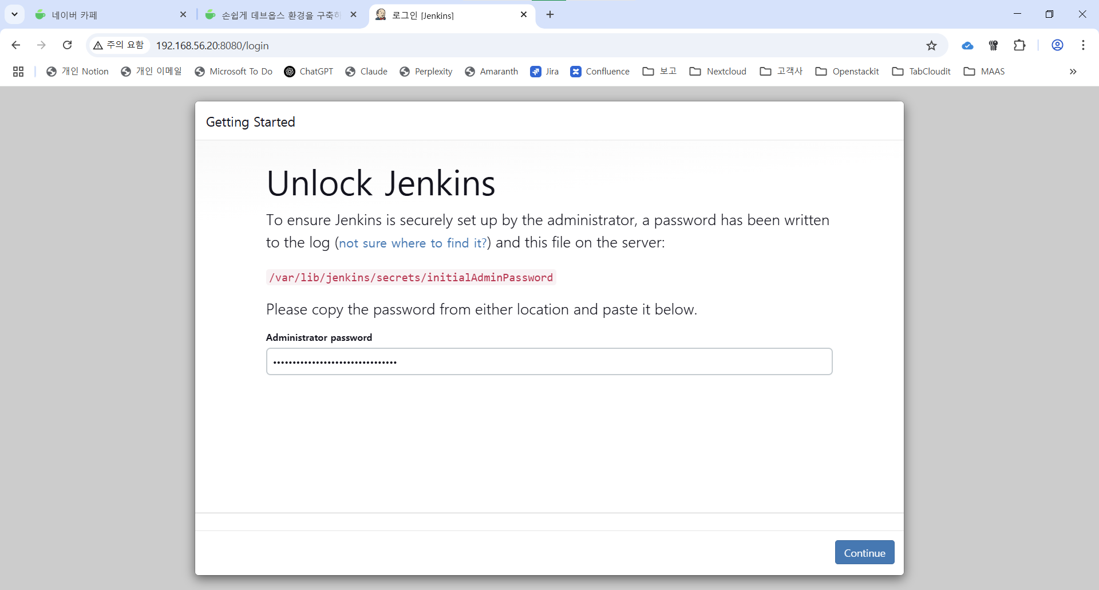1099x590 pixels.
Task: Open the browser profile icon
Action: tap(1057, 45)
